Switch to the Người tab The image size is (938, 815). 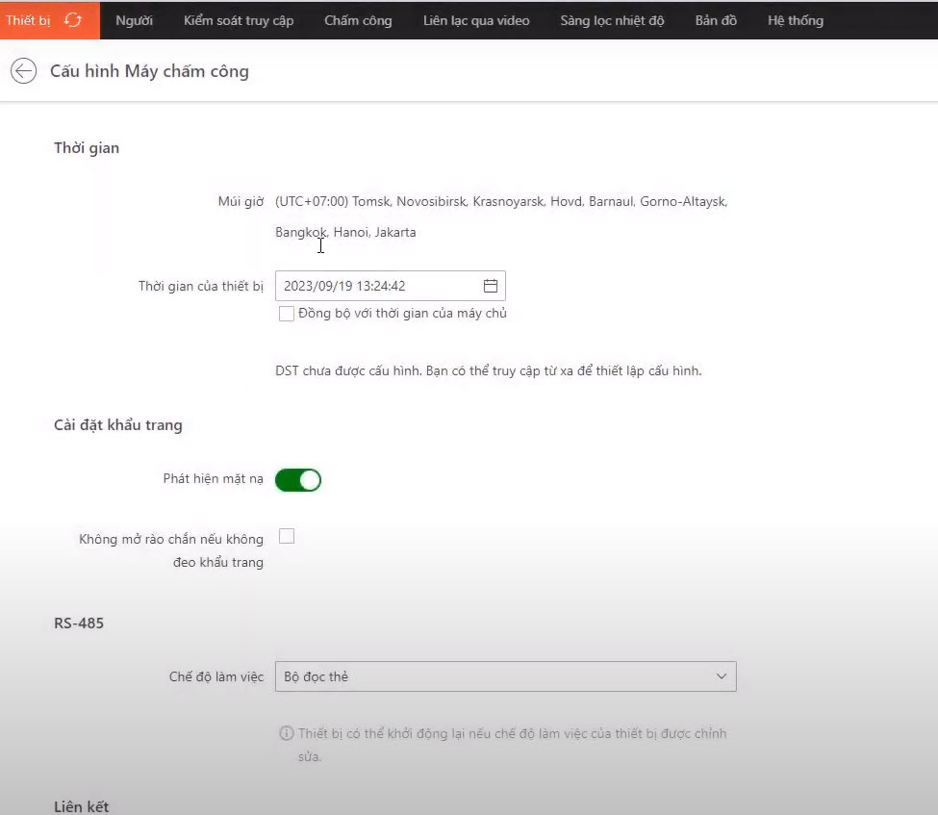[134, 20]
